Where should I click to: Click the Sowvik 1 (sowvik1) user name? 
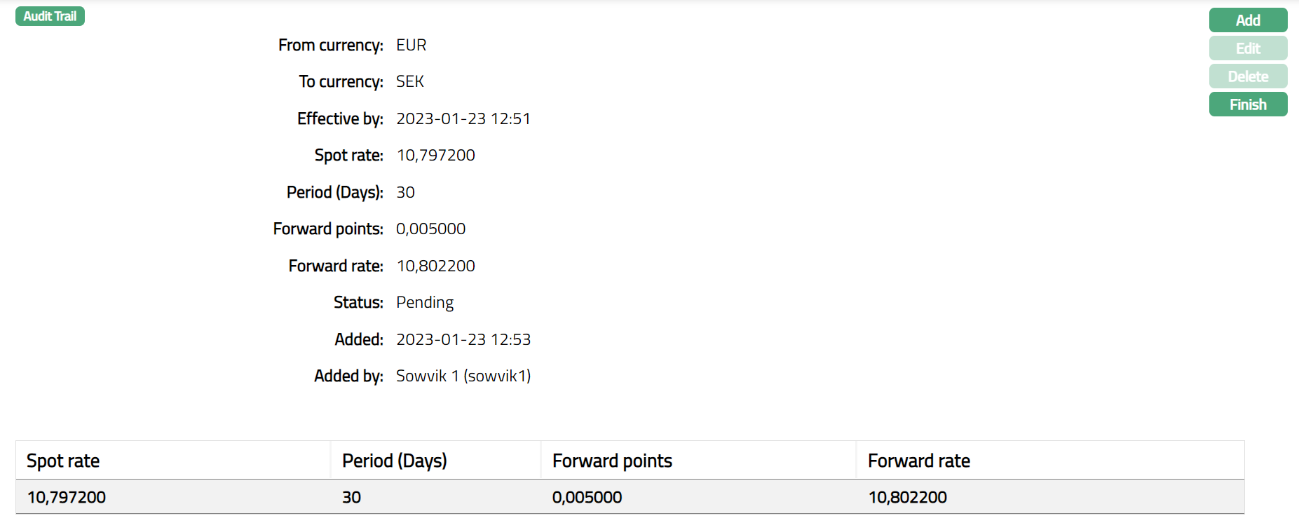(463, 376)
